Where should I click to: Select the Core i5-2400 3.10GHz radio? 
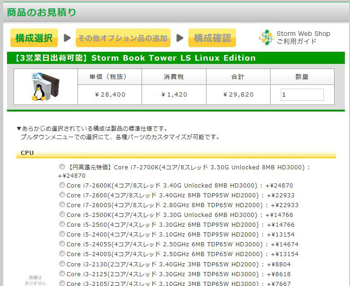(62, 234)
